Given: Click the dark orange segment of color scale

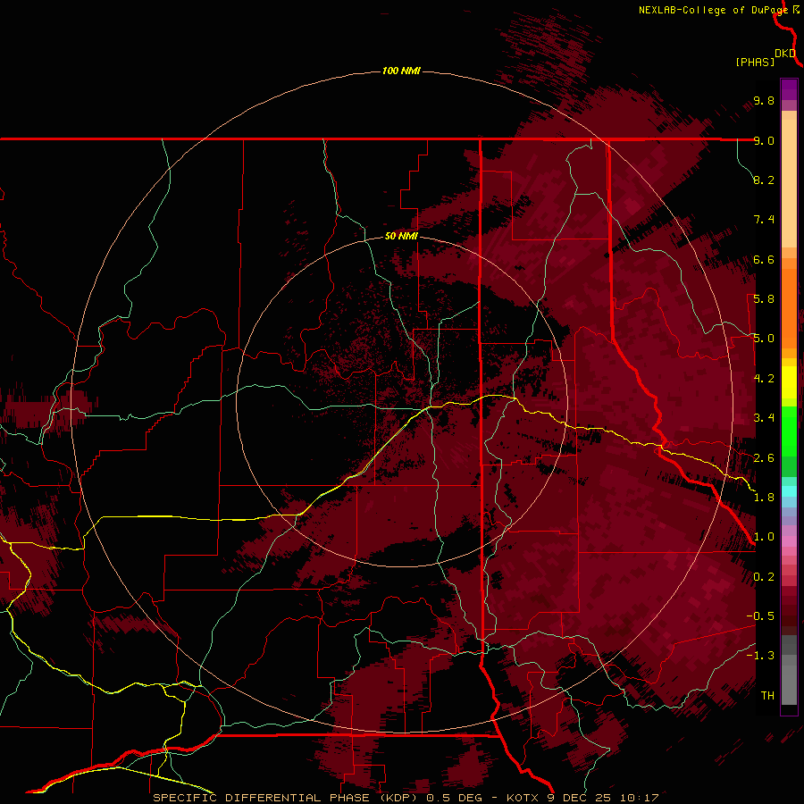Looking at the screenshot, I should pyautogui.click(x=789, y=308).
